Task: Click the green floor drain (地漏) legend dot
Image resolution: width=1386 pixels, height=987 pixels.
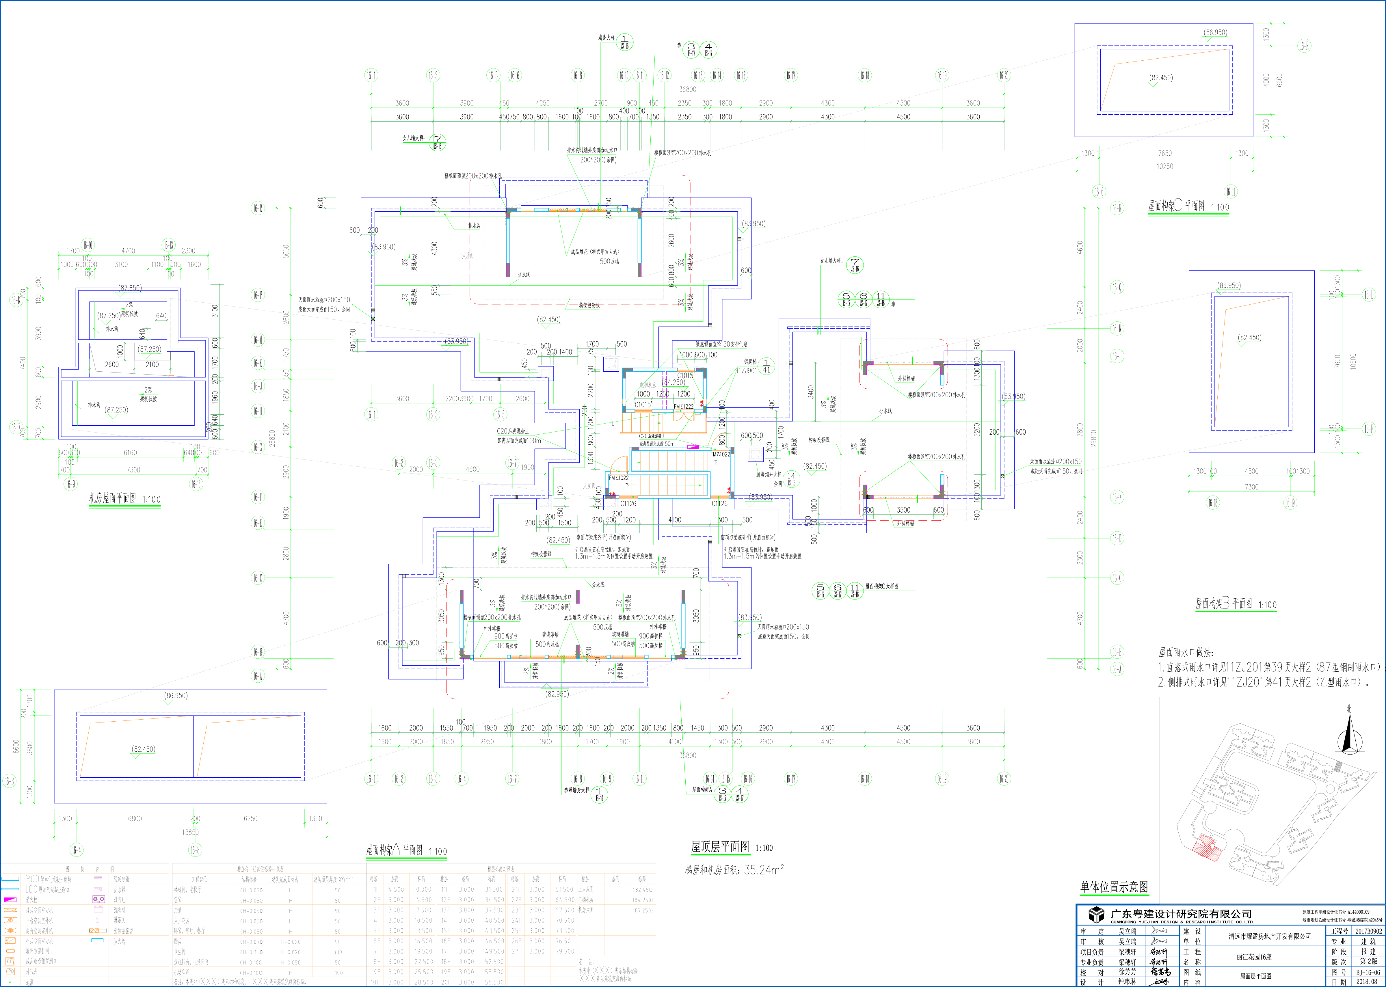Action: pyautogui.click(x=10, y=982)
